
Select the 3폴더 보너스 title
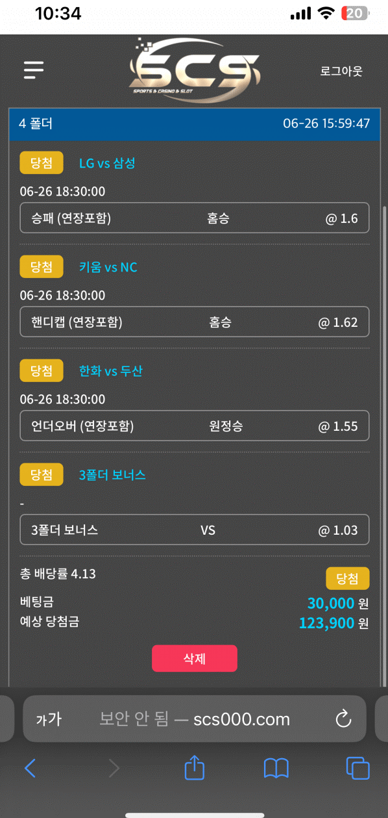point(112,475)
